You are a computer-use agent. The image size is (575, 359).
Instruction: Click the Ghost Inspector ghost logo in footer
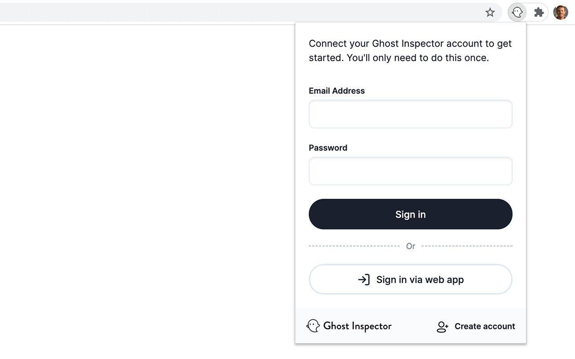313,326
